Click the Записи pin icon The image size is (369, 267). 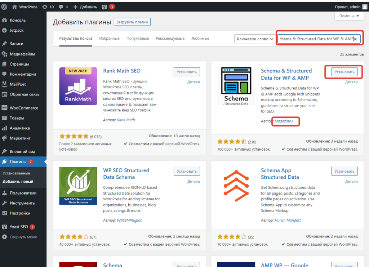[4, 44]
